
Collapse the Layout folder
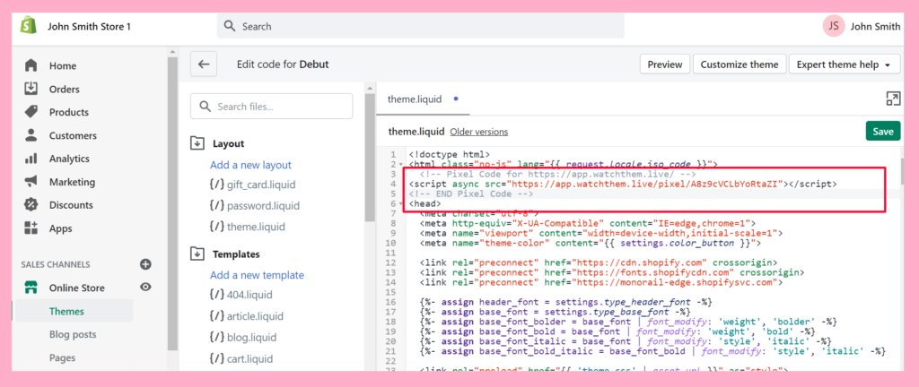point(197,143)
